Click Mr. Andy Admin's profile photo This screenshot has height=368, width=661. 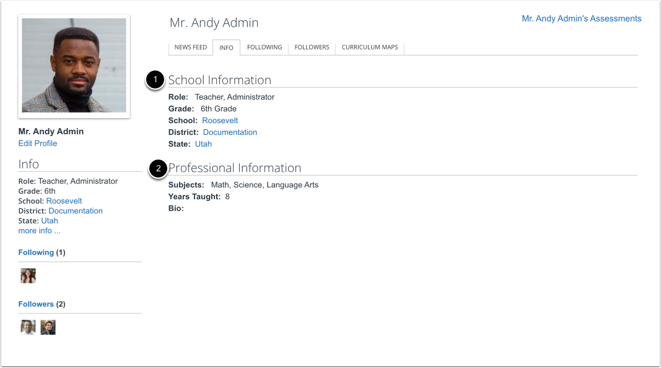[74, 66]
